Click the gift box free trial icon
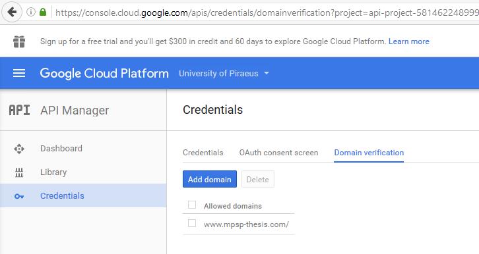479x254 pixels. tap(19, 41)
